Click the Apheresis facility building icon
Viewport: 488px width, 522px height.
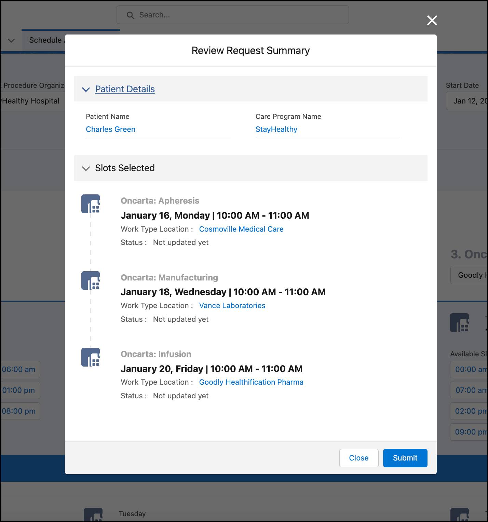coord(90,204)
